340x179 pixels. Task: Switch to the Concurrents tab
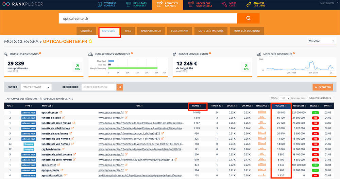coord(180,31)
